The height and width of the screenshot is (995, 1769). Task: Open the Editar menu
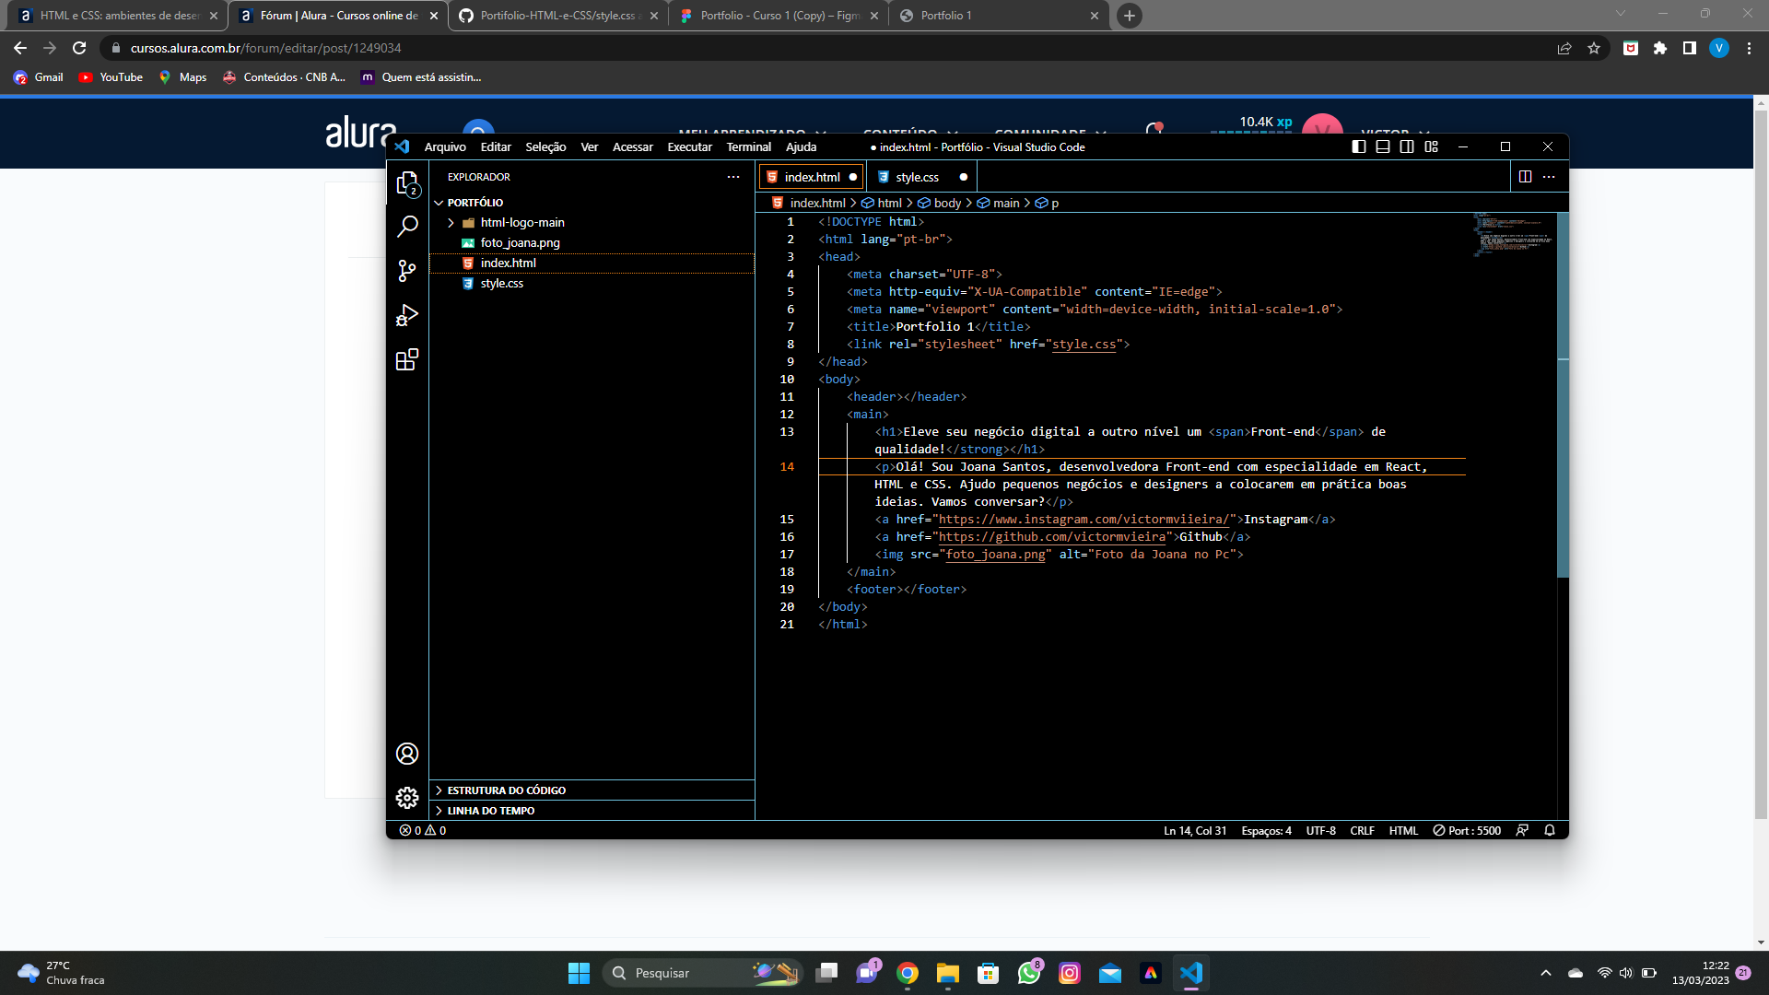(x=496, y=146)
